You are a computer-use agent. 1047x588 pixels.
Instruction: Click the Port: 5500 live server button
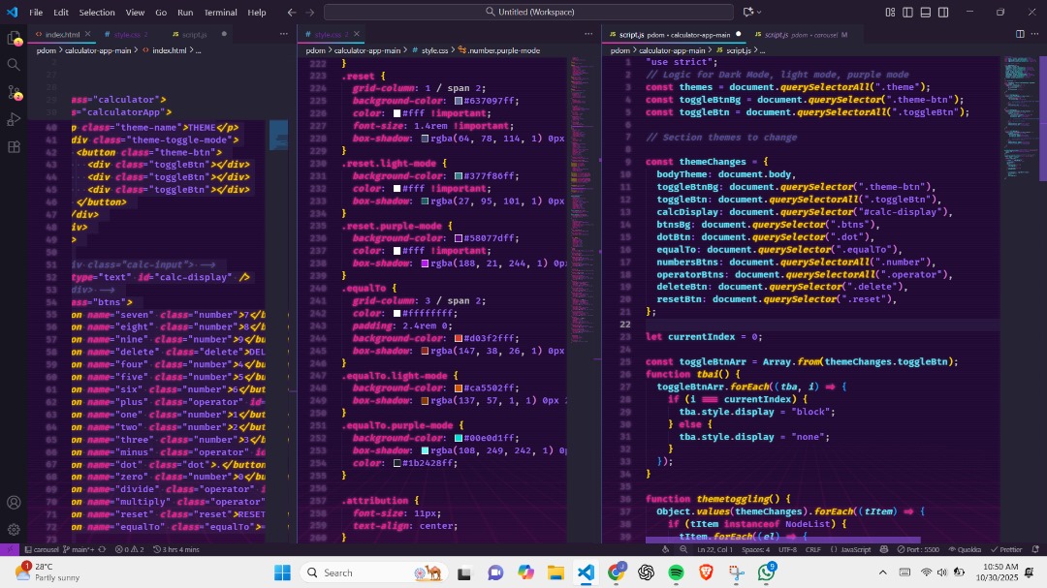[x=918, y=549]
